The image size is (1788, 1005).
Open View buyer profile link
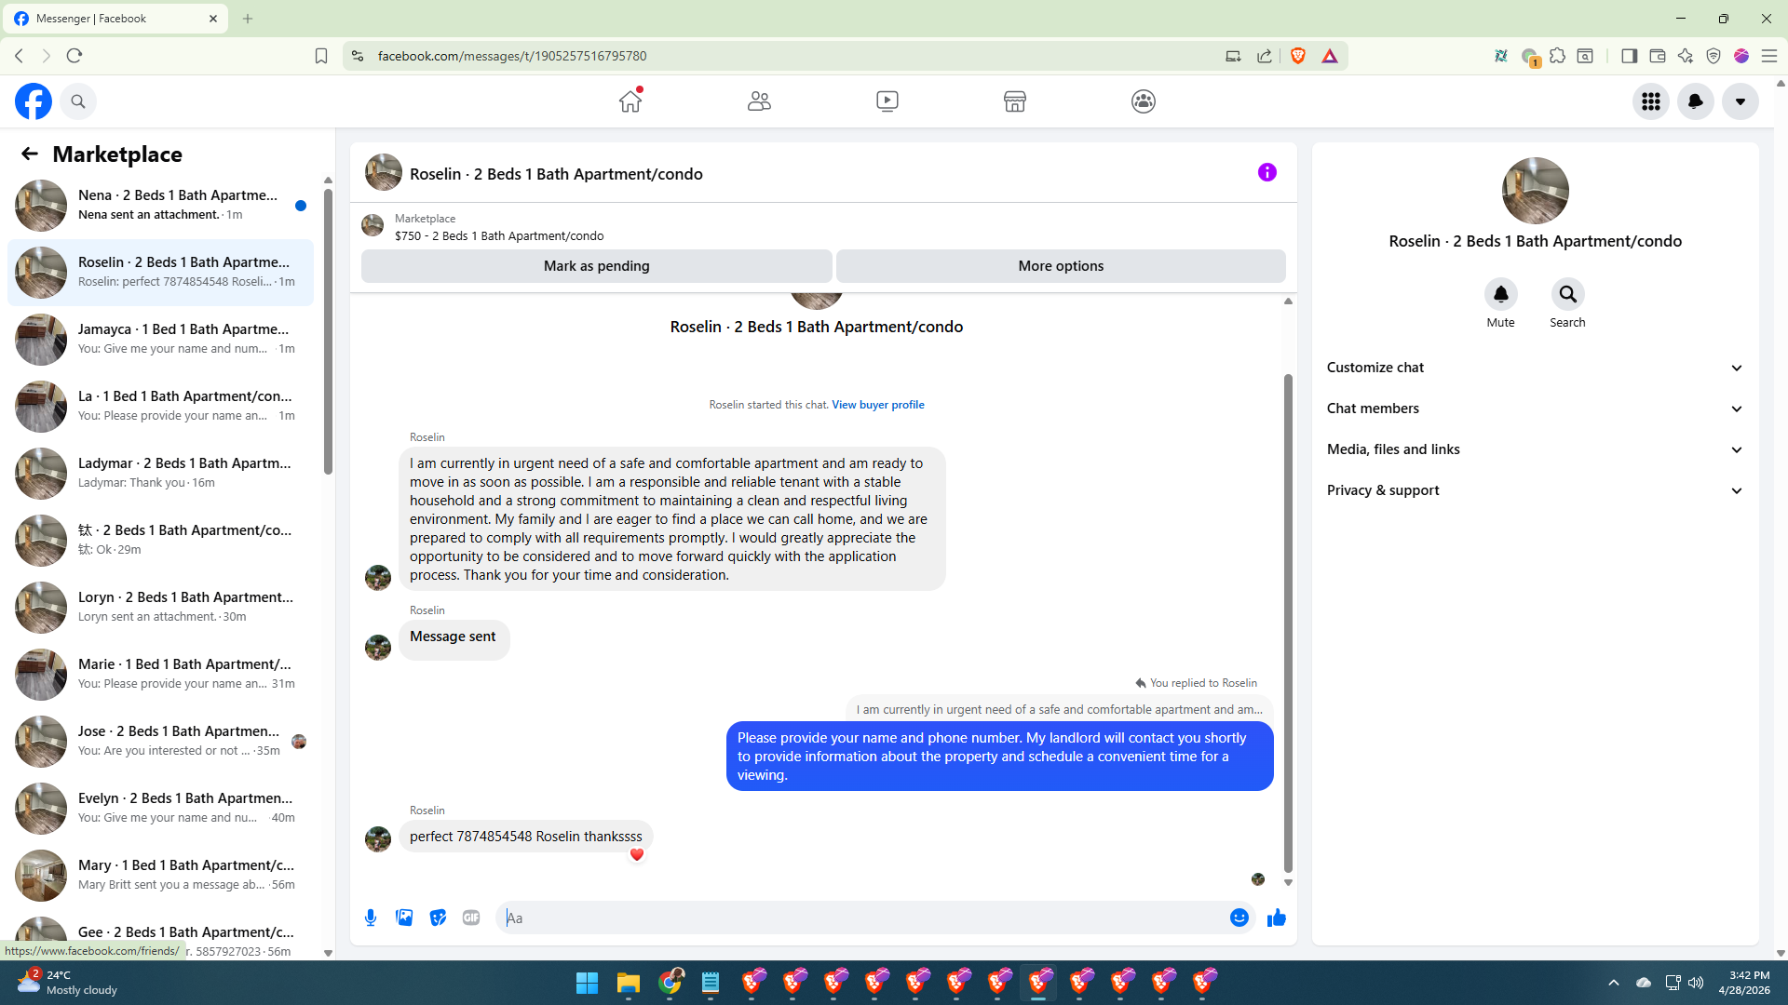click(877, 405)
